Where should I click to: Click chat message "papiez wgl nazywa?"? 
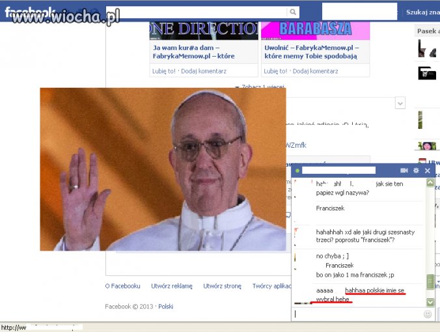[x=342, y=193]
